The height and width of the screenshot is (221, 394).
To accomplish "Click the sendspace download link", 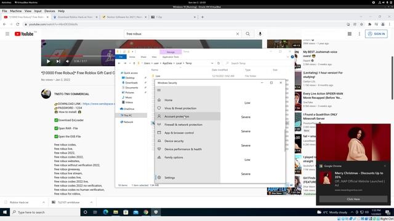I will (98, 104).
